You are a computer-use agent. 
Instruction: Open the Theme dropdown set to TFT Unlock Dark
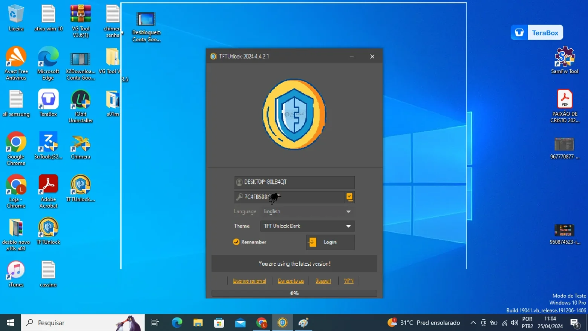pyautogui.click(x=307, y=226)
